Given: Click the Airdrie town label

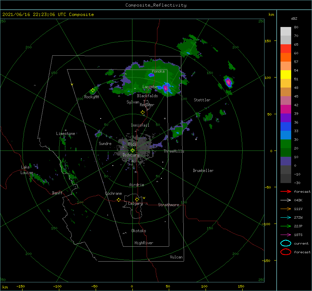Looking at the screenshot, I should (x=137, y=185).
